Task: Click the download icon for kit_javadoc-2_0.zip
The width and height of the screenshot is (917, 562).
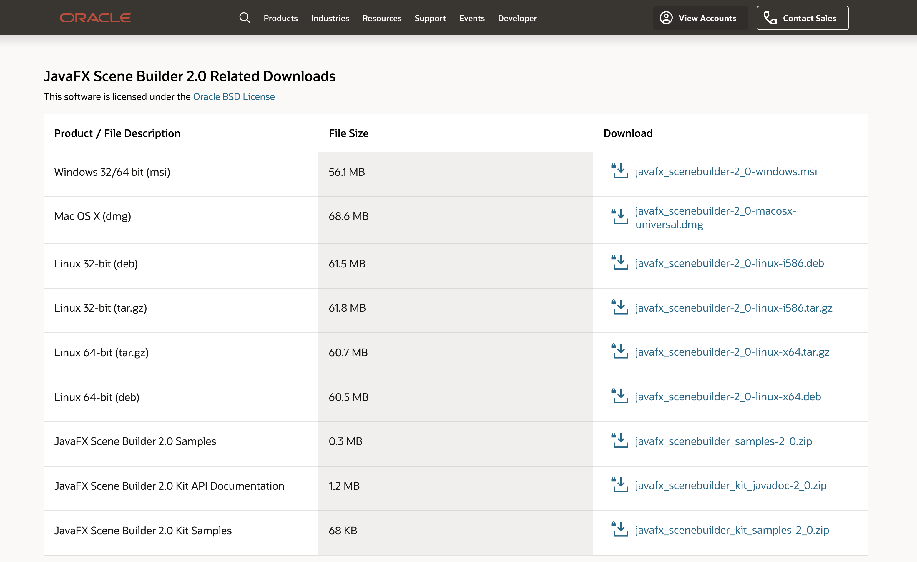Action: (620, 485)
